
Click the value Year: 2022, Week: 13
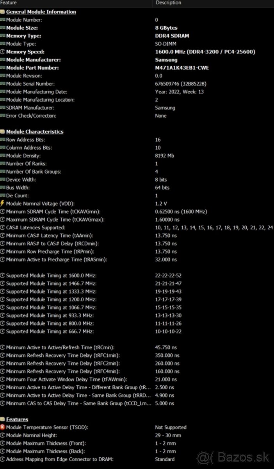[180, 92]
